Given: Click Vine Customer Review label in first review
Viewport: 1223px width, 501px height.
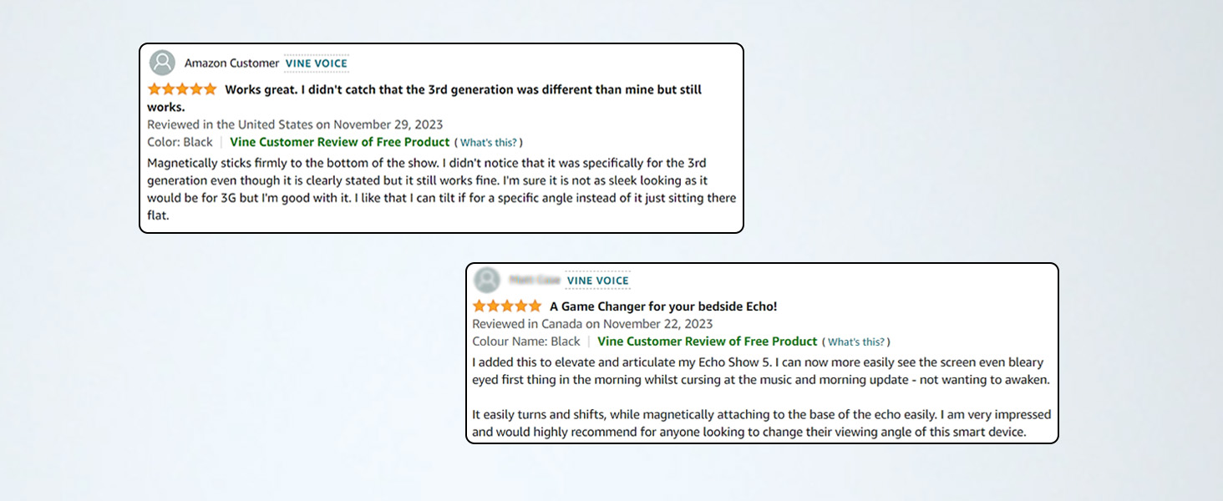Looking at the screenshot, I should (x=339, y=142).
